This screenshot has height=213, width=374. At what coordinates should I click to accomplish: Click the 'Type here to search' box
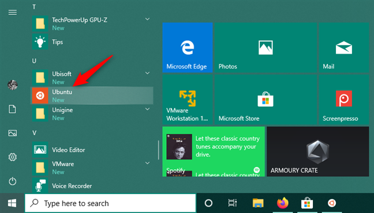110,203
